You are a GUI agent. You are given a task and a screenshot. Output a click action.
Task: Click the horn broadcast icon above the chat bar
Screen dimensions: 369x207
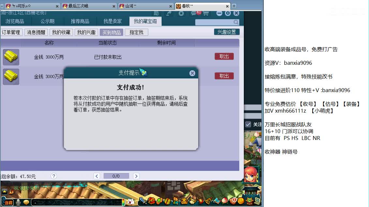[x=12, y=192]
